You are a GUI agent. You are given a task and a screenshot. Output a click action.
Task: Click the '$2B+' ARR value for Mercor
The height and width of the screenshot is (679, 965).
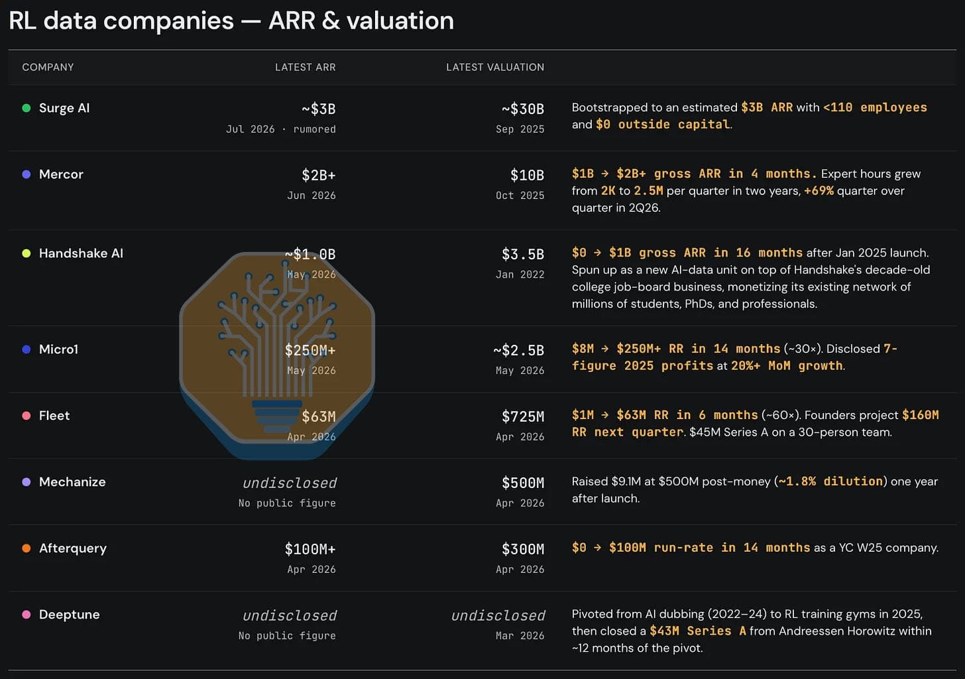(319, 175)
